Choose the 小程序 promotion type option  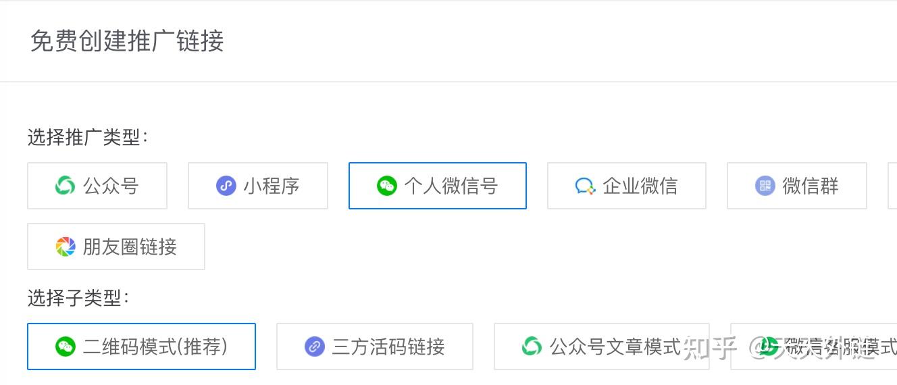(258, 186)
